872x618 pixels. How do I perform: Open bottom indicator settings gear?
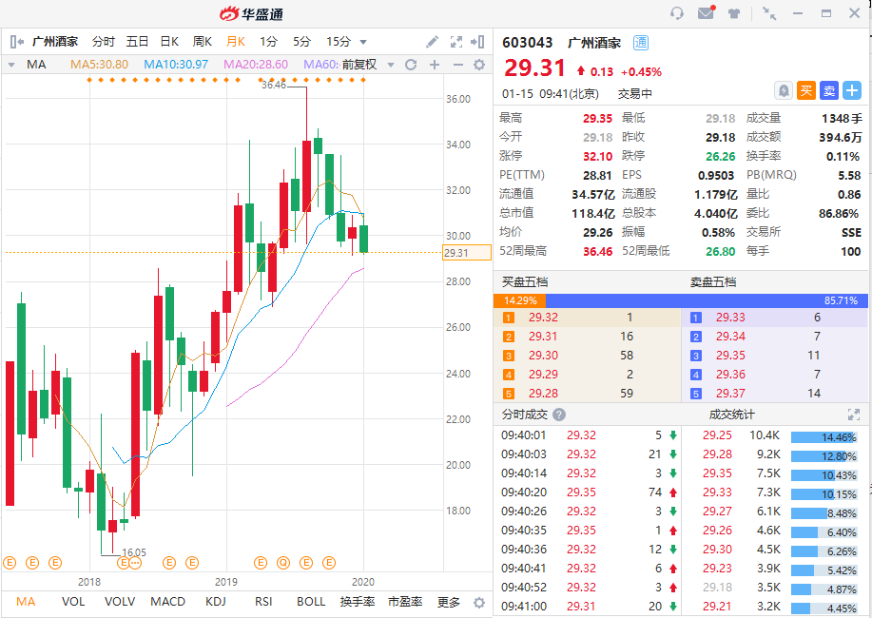tap(479, 603)
